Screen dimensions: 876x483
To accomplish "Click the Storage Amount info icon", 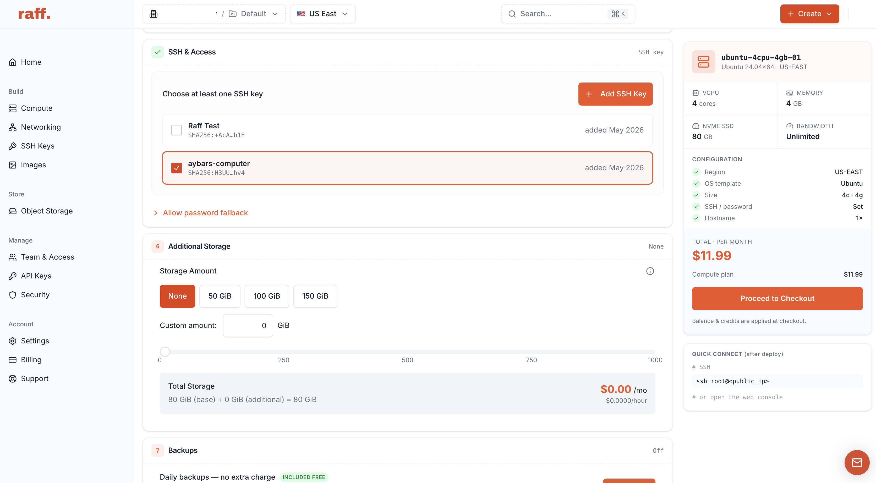I will click(650, 271).
